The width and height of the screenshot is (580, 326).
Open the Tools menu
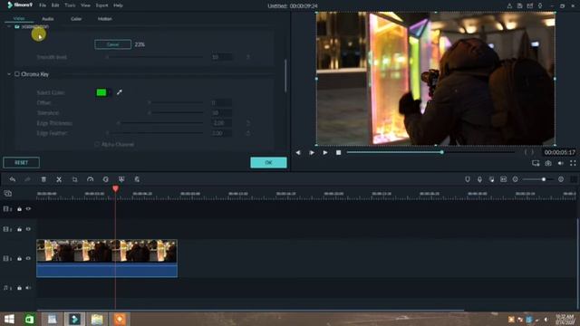tap(70, 5)
